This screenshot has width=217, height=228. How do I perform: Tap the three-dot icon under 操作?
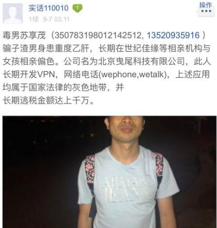206,11
